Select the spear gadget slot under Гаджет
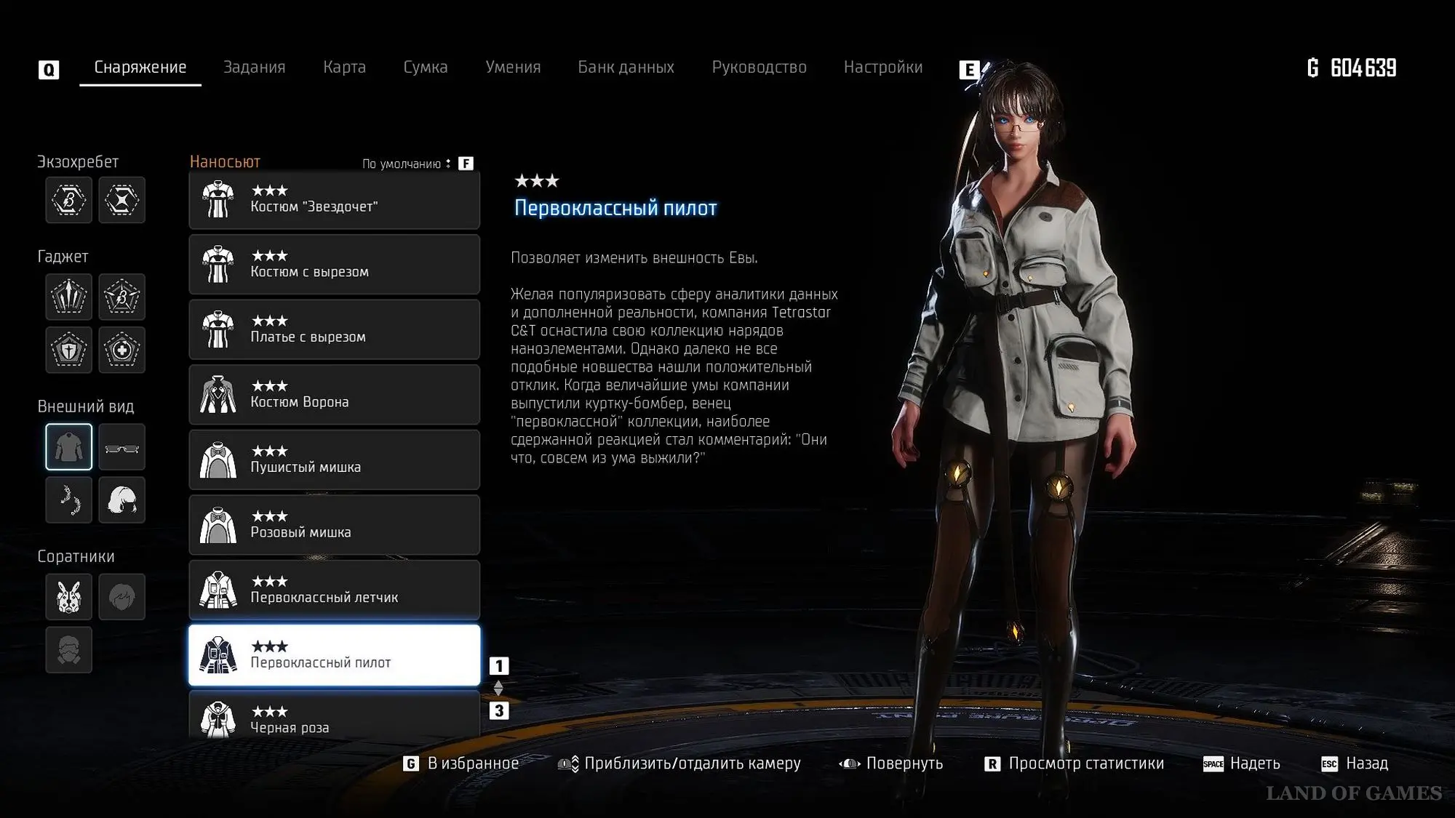The height and width of the screenshot is (818, 1455). [x=69, y=297]
